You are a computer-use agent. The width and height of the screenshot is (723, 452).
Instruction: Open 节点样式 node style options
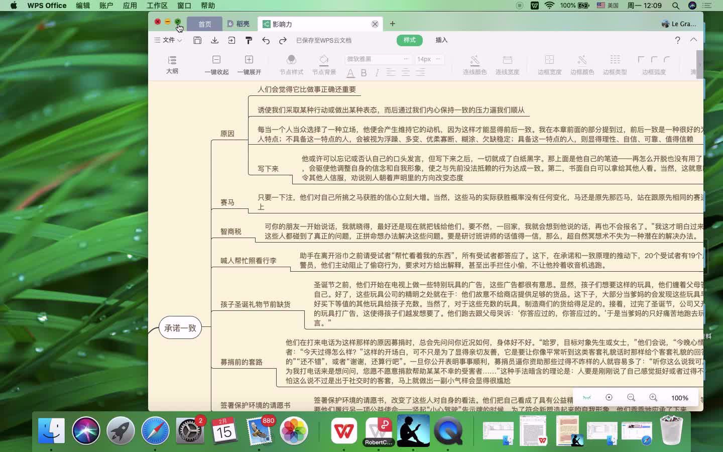pyautogui.click(x=291, y=65)
